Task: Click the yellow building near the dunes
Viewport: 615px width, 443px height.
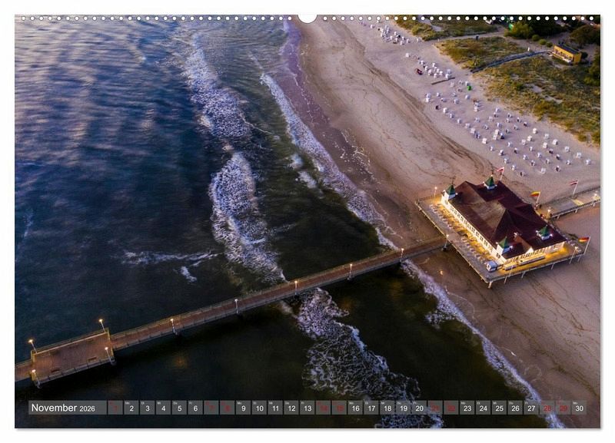Action: click(567, 53)
